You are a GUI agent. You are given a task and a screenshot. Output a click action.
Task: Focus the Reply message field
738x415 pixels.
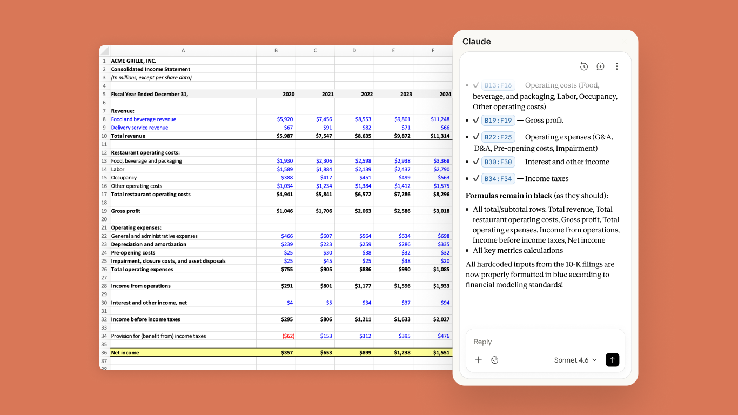[545, 342]
